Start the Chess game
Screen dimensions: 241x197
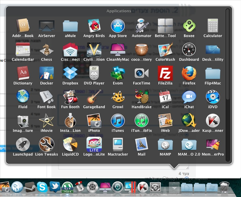[x=46, y=50]
